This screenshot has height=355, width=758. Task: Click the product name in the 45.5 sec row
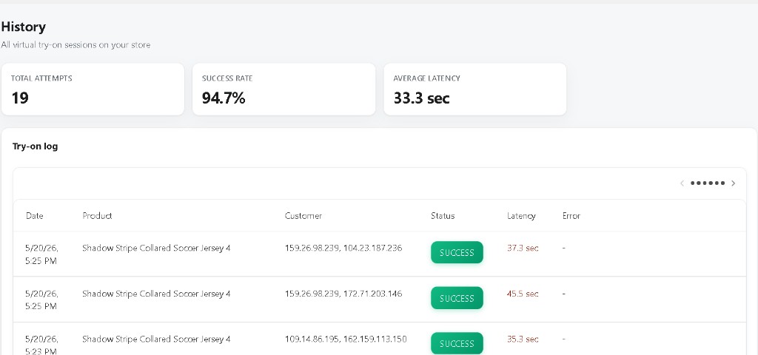(156, 294)
